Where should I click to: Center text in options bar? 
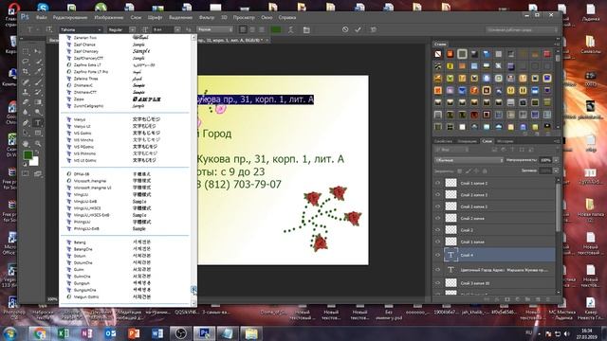[252, 29]
